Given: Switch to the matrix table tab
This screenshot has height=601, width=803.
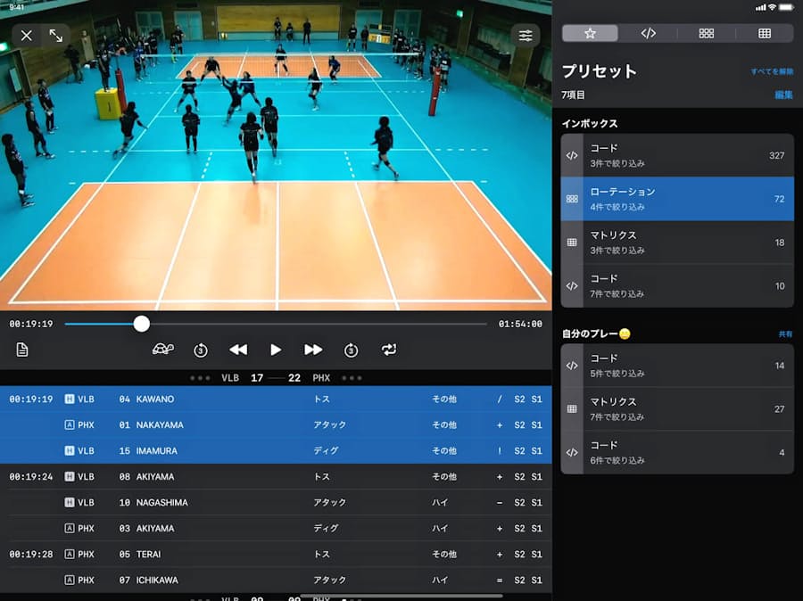Looking at the screenshot, I should (x=765, y=33).
